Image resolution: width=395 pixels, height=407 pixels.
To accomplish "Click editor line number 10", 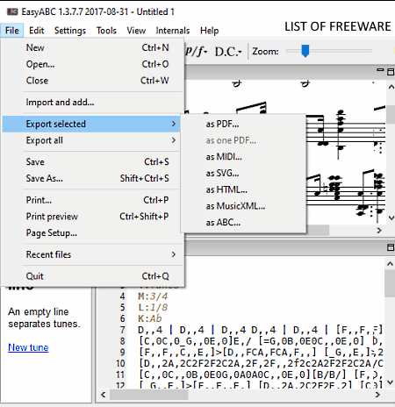I will coord(120,363).
